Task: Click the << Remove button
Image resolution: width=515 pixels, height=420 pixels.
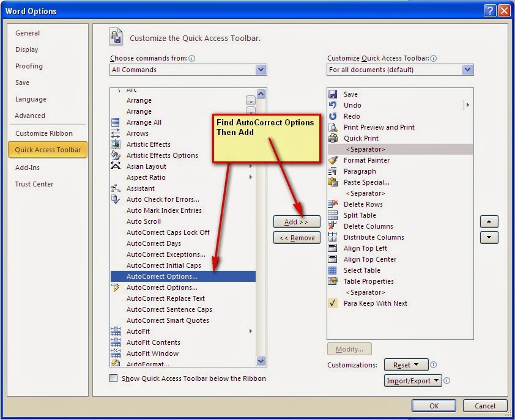Action: coord(297,238)
